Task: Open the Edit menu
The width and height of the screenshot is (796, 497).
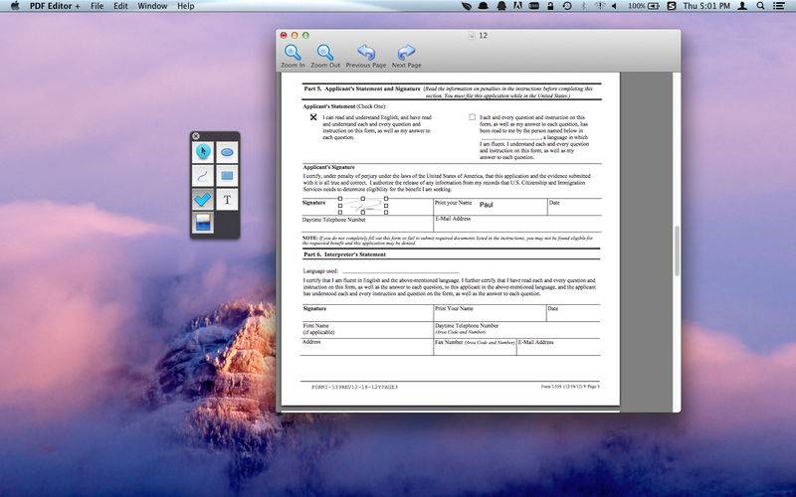Action: coord(120,6)
